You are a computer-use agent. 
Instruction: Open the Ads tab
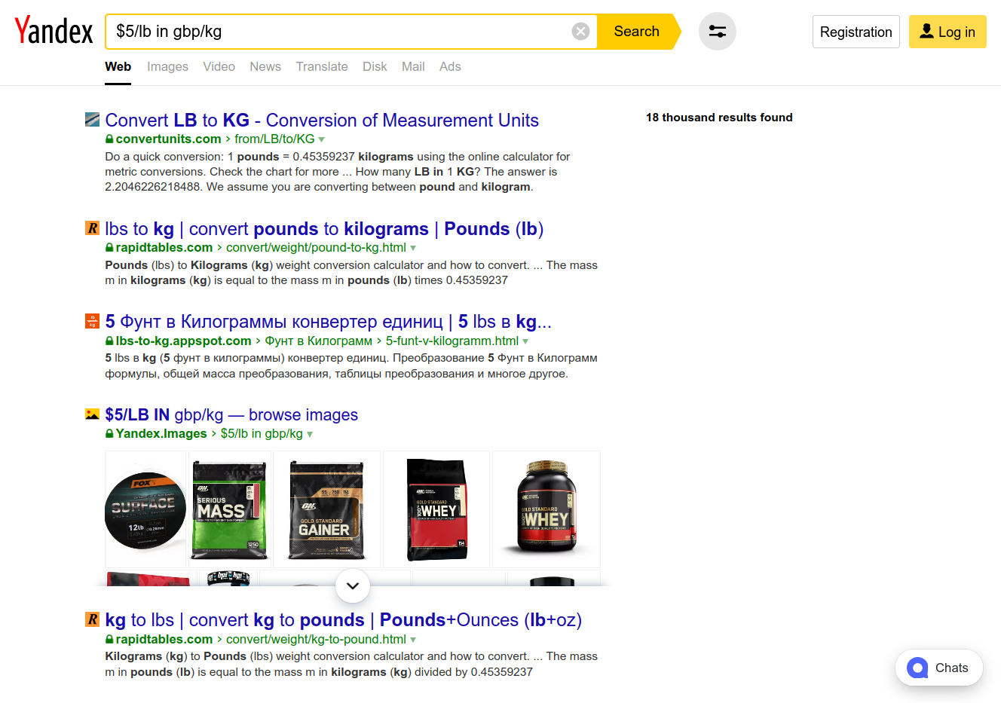click(x=450, y=66)
